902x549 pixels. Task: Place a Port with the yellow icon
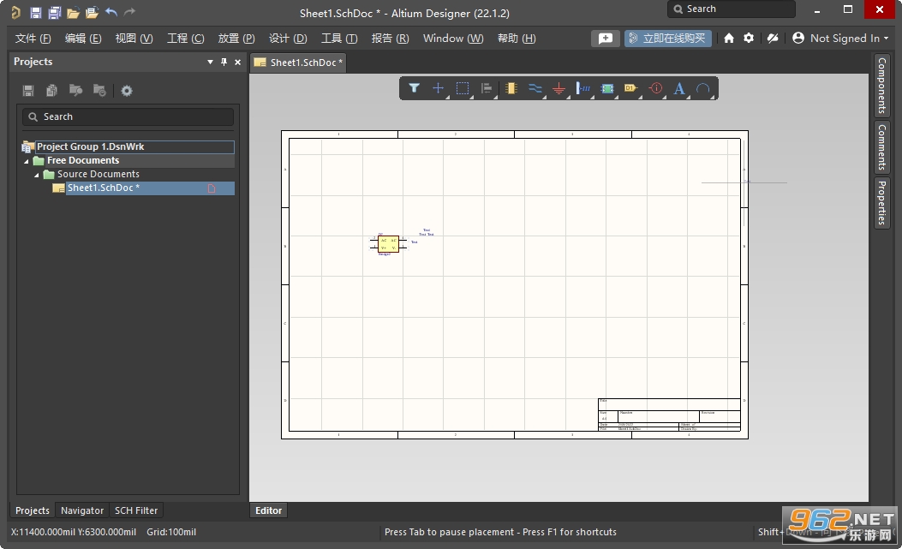pos(631,88)
